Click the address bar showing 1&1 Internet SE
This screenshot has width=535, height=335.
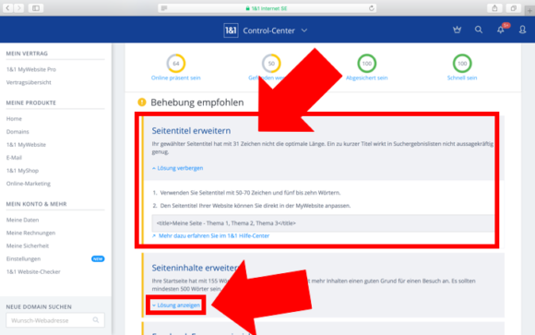(x=267, y=8)
